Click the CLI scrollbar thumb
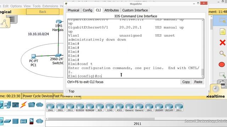 tap(203, 72)
